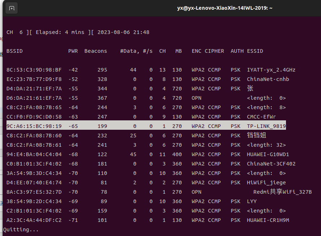
Task: Click the MB column header
Action: pos(178,51)
